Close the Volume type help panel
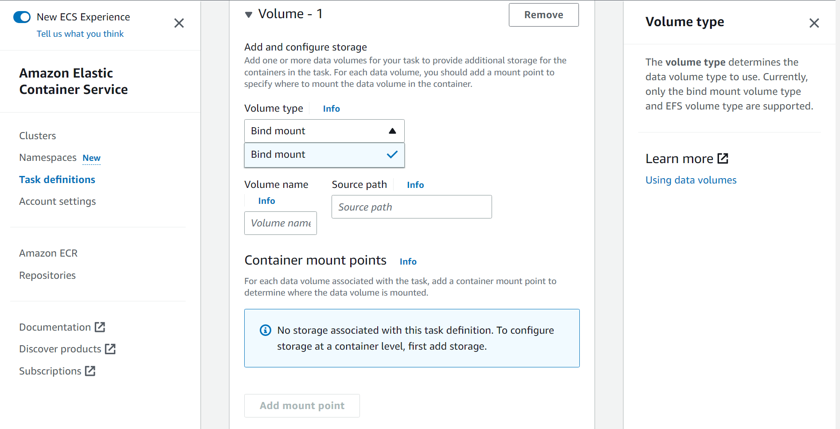The width and height of the screenshot is (840, 429). (814, 23)
